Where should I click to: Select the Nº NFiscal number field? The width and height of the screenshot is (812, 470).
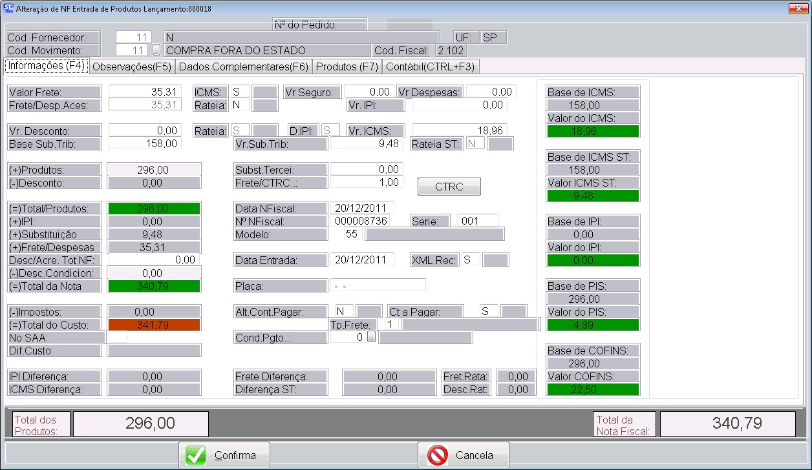click(361, 221)
